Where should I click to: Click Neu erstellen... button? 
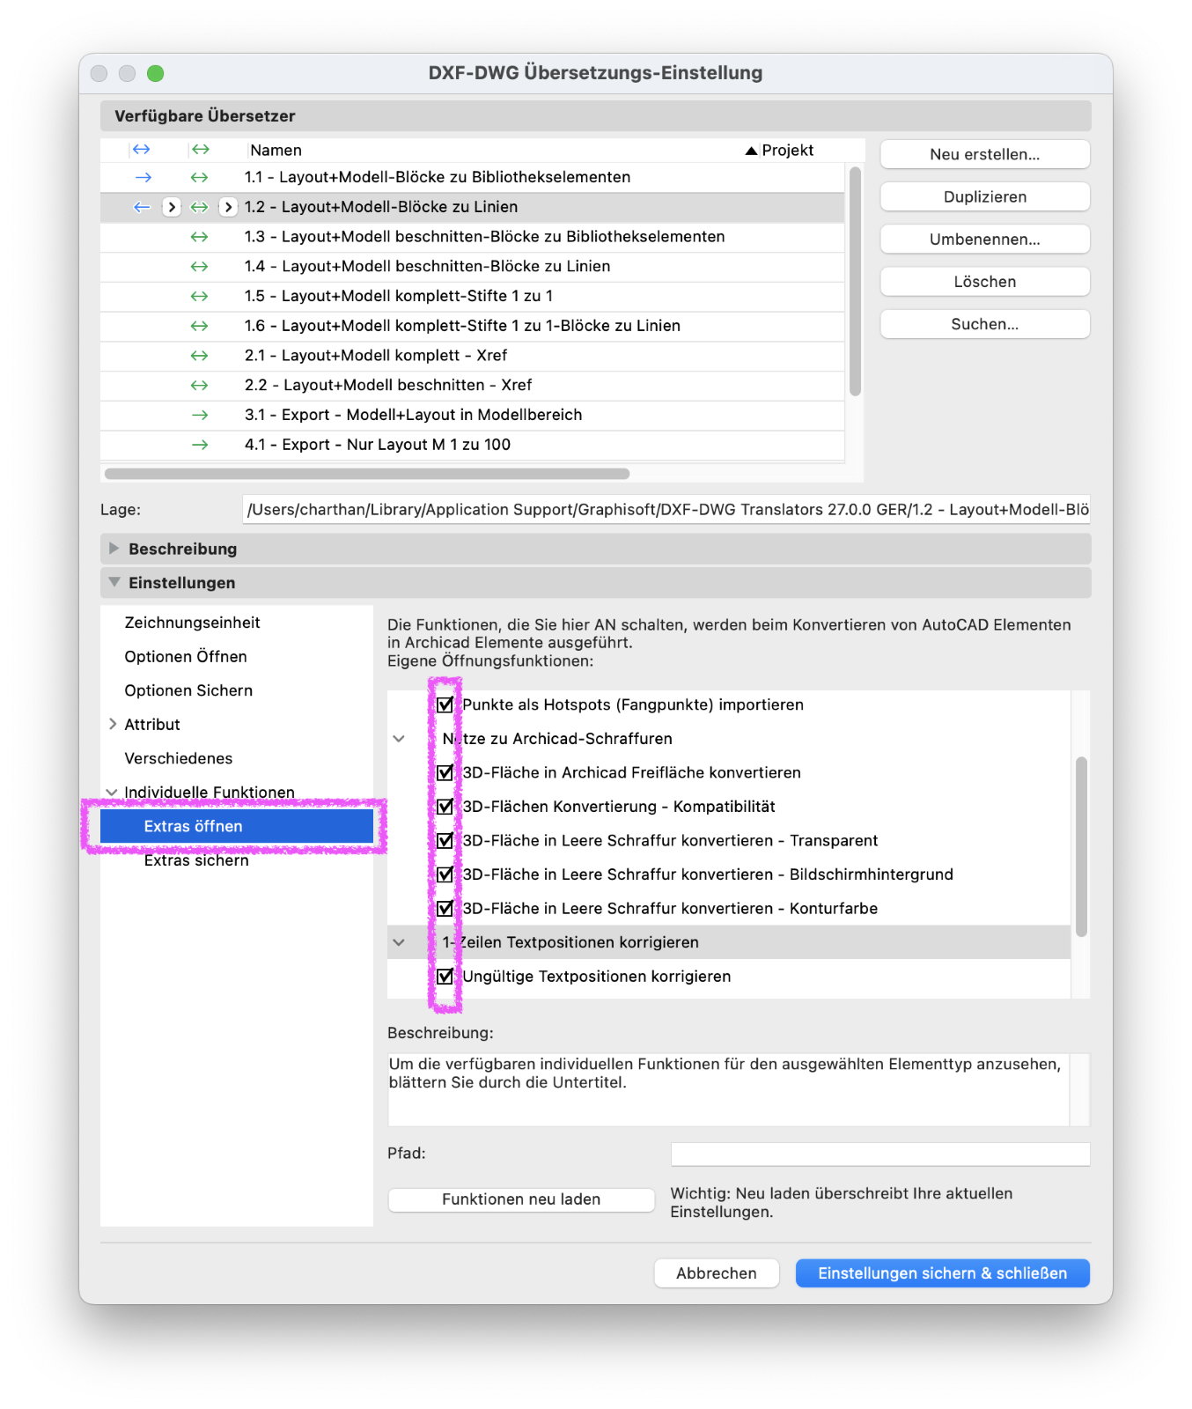(985, 154)
